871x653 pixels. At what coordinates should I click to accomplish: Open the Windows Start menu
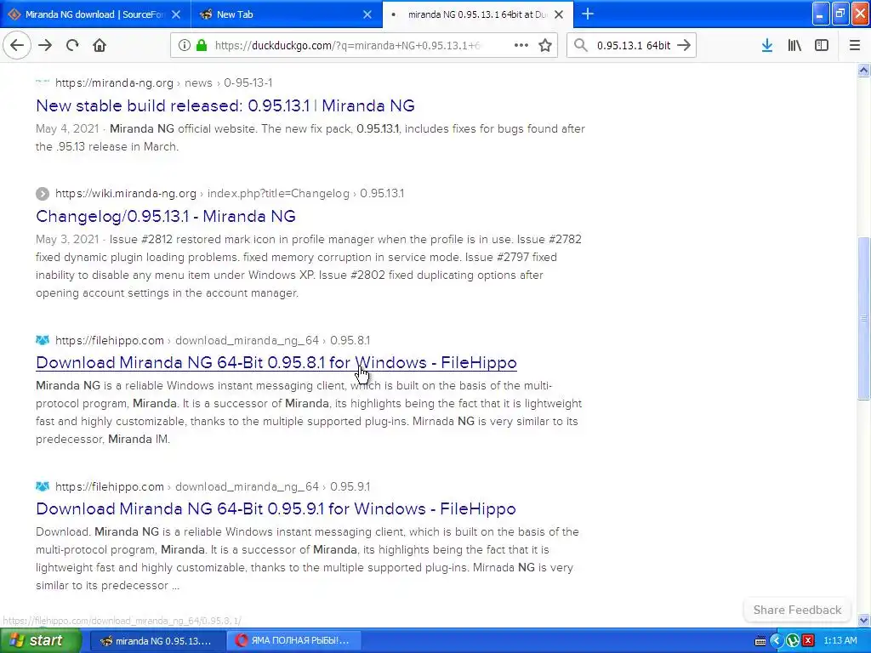(x=40, y=640)
